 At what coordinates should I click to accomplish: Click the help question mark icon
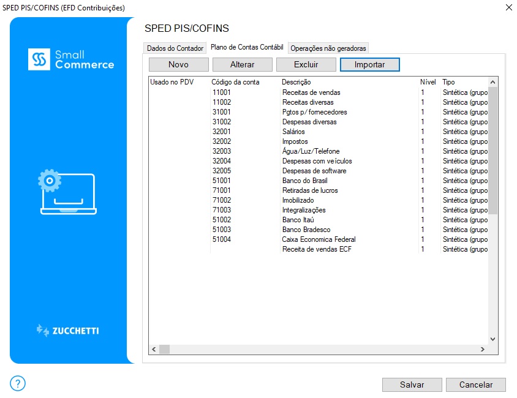pos(18,384)
